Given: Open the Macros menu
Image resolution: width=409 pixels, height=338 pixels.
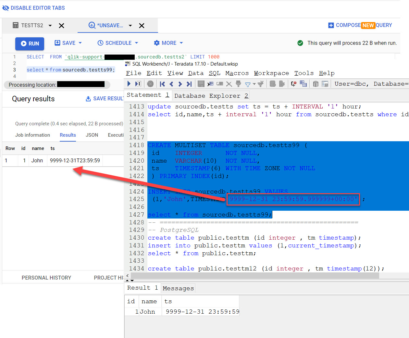Looking at the screenshot, I should [237, 73].
